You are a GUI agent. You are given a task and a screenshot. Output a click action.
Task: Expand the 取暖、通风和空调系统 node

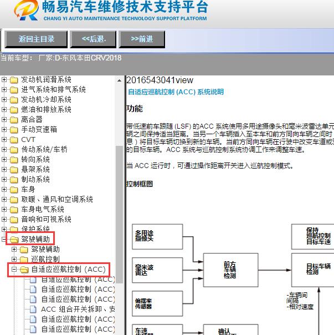click(x=4, y=199)
